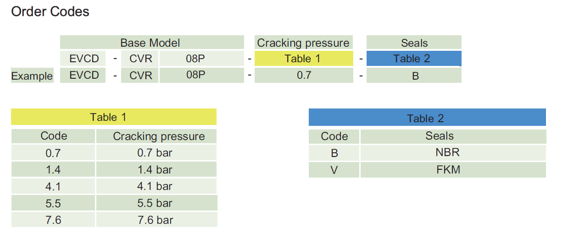Click the B value in the Example row
The image size is (568, 238).
point(415,76)
